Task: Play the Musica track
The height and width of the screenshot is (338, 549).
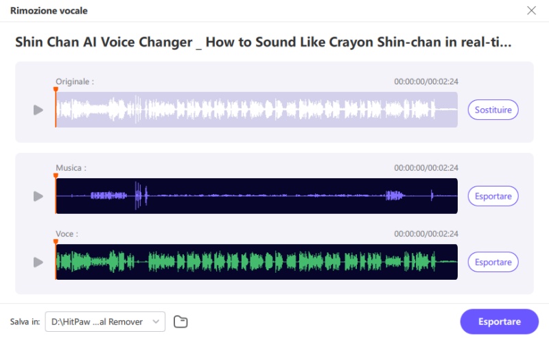Action: point(38,196)
